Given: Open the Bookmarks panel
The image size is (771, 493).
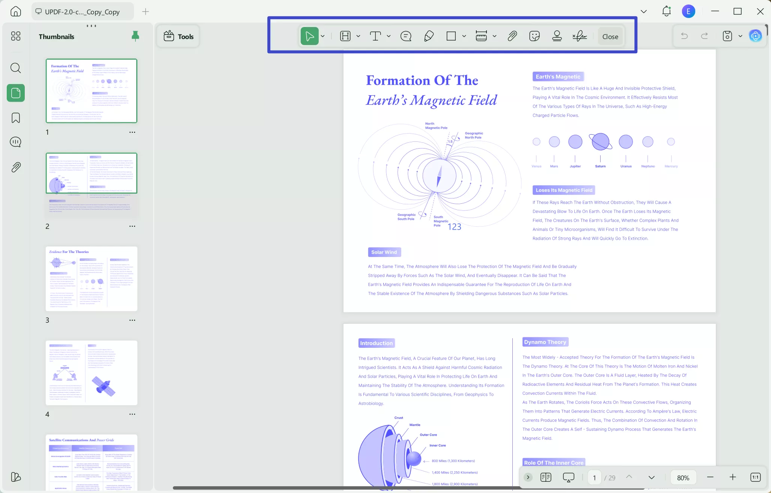Looking at the screenshot, I should 15,118.
